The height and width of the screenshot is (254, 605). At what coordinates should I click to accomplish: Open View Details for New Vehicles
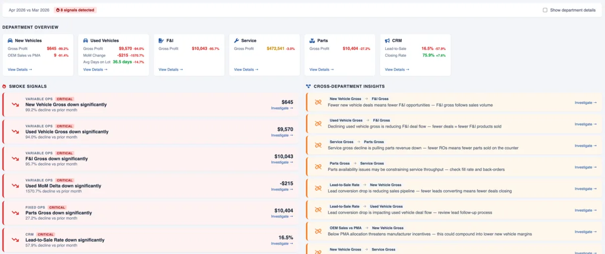tap(20, 70)
